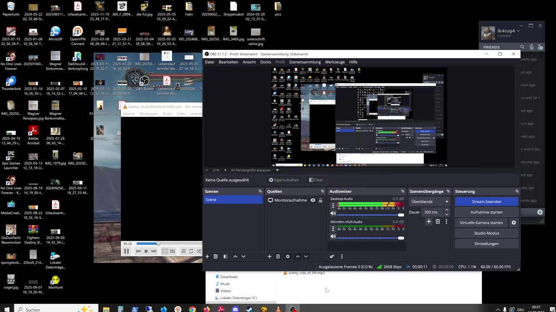Stop playback in VLC player
The image size is (556, 312).
(146, 251)
